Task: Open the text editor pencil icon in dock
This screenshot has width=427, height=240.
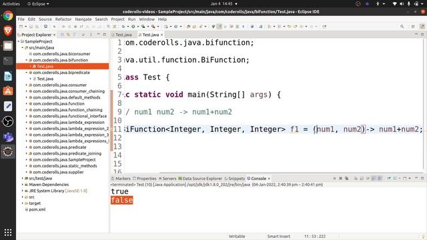Action: point(8,106)
